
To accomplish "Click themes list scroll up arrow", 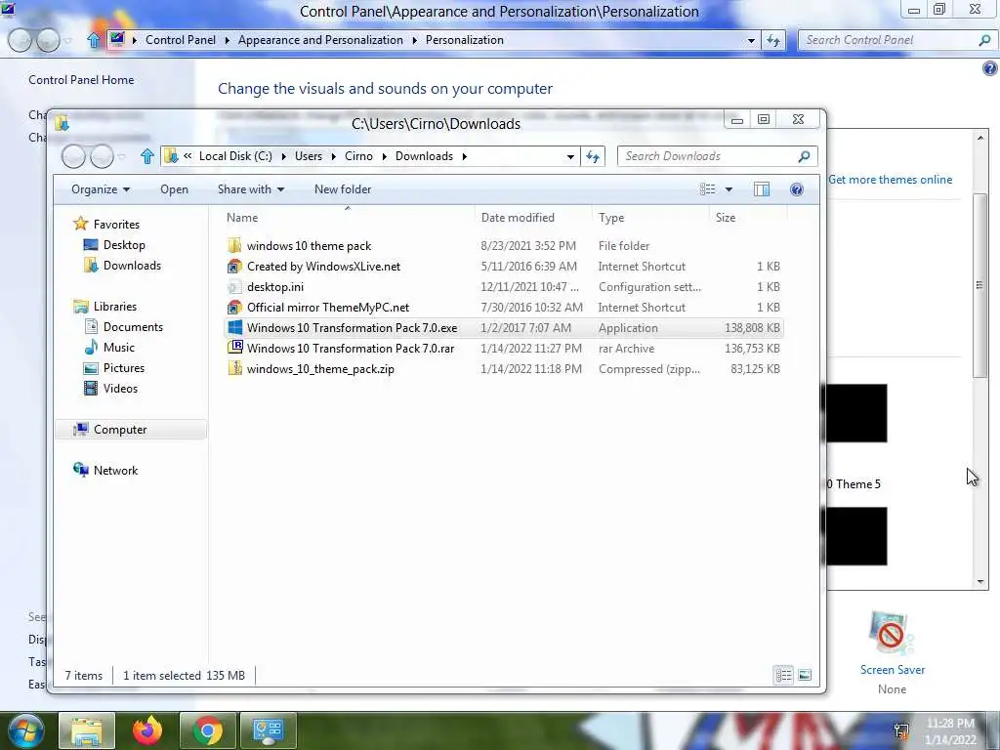I will (980, 138).
